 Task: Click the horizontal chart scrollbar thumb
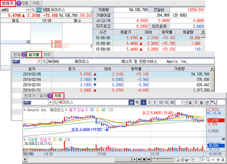point(123,160)
